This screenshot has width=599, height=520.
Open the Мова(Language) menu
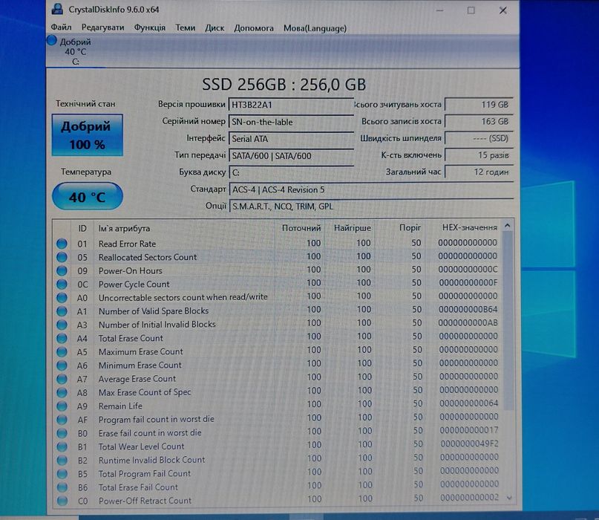(315, 28)
